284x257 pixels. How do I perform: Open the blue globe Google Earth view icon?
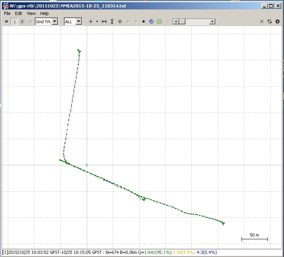coord(151,22)
